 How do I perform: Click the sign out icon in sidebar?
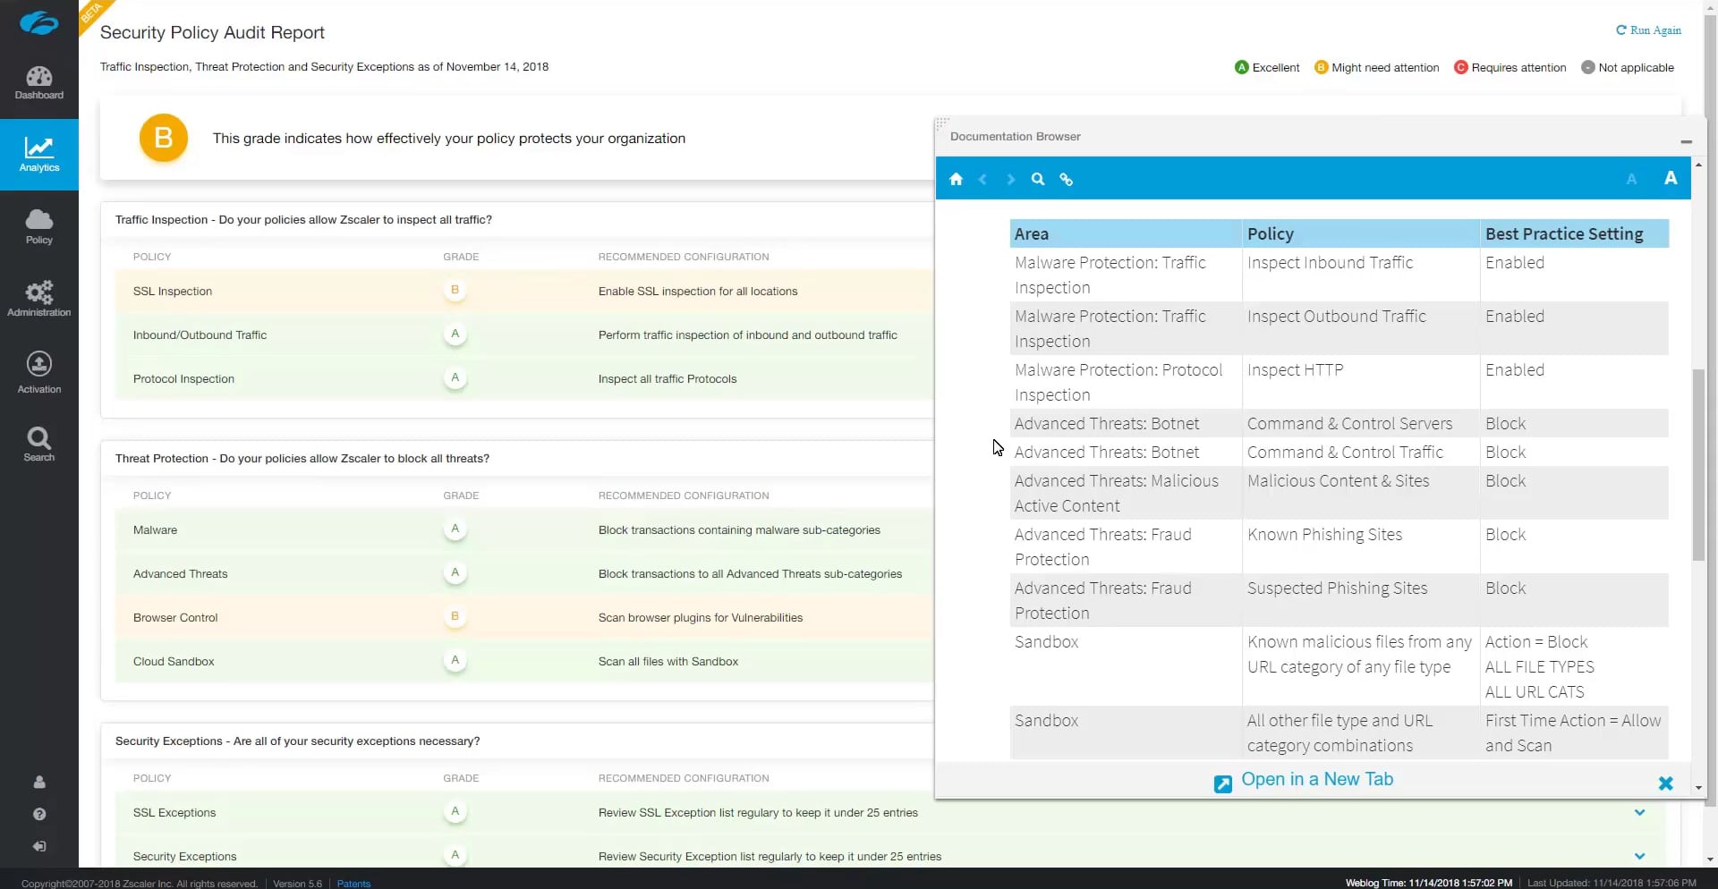(39, 846)
